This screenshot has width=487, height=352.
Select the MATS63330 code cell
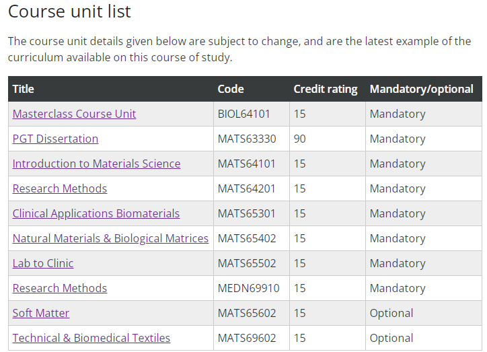(x=252, y=139)
